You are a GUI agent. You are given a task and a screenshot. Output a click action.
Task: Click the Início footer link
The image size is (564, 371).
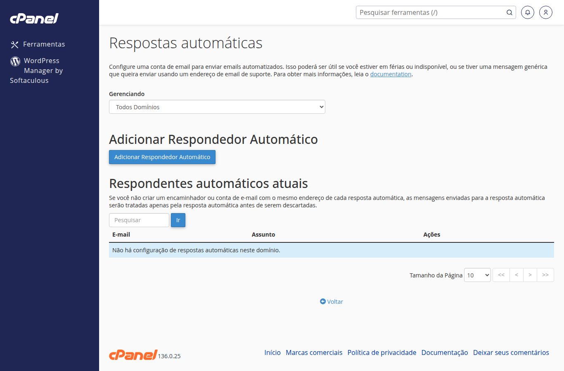click(x=273, y=352)
